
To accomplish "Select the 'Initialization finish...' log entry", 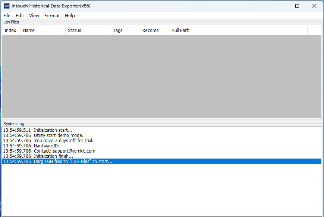I will tap(162, 156).
